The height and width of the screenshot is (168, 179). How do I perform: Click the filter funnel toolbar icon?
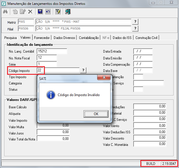[58, 12]
